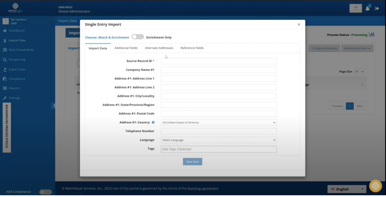The image size is (386, 197).
Task: Click the info icon beside Country
Action: pyautogui.click(x=153, y=122)
